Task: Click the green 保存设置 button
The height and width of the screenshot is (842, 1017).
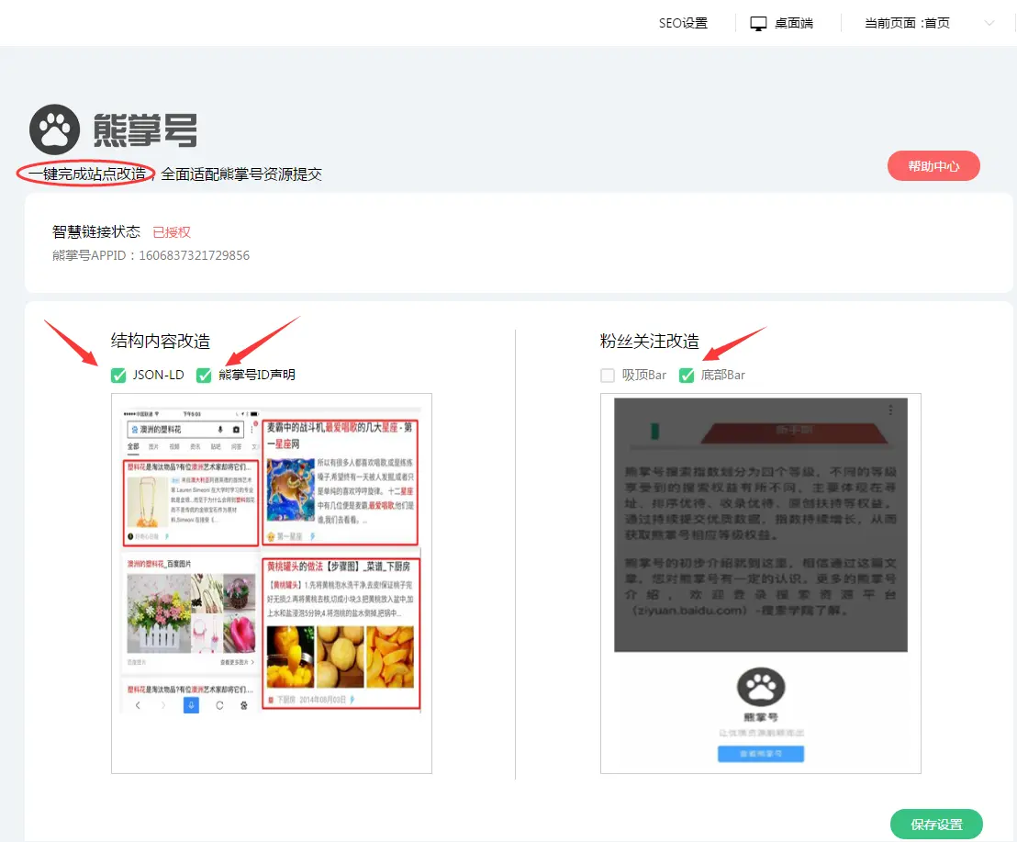Action: pyautogui.click(x=936, y=824)
